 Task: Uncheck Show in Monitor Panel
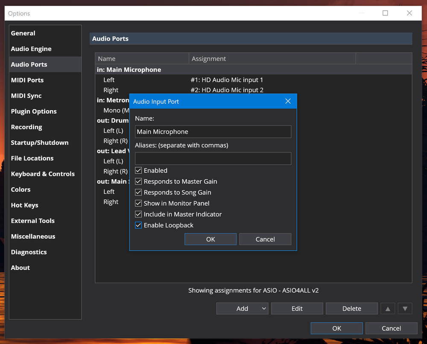138,203
